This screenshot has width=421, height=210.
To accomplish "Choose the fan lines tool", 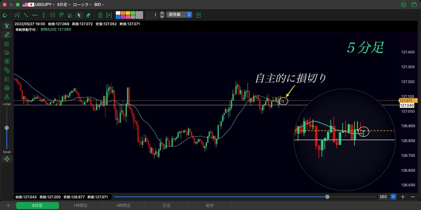I will pyautogui.click(x=70, y=15).
